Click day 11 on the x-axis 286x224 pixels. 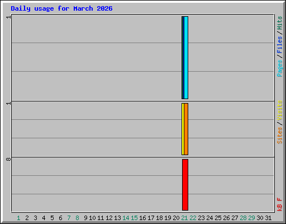click(x=101, y=218)
